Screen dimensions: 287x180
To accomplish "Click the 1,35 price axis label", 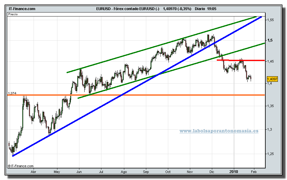I will click(x=270, y=106).
